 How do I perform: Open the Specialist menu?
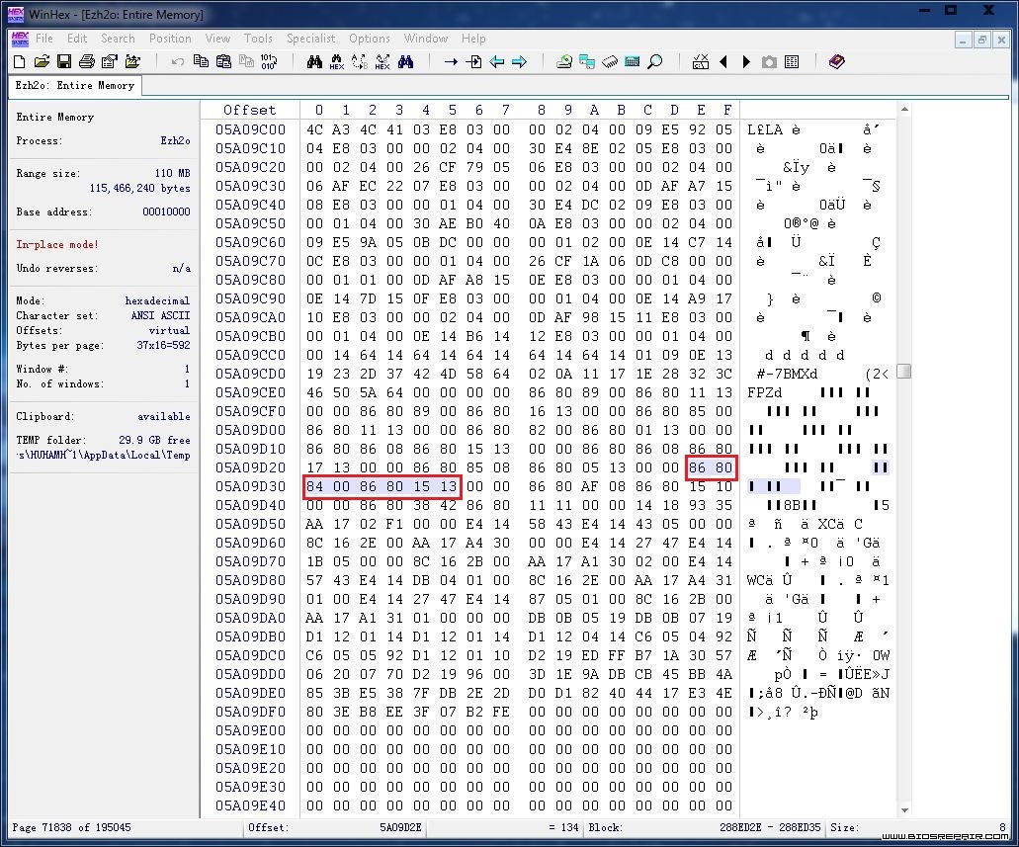tap(310, 39)
